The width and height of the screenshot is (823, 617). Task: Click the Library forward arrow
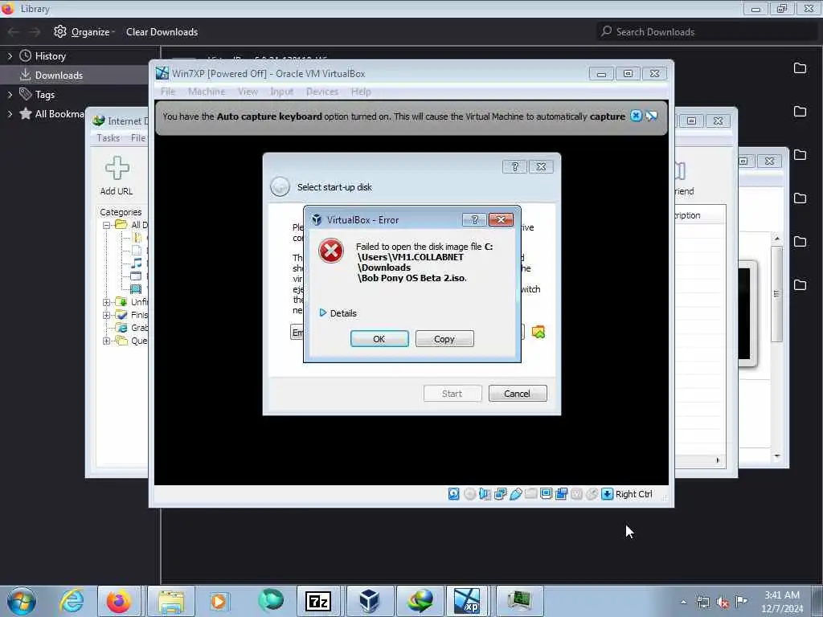(x=35, y=32)
